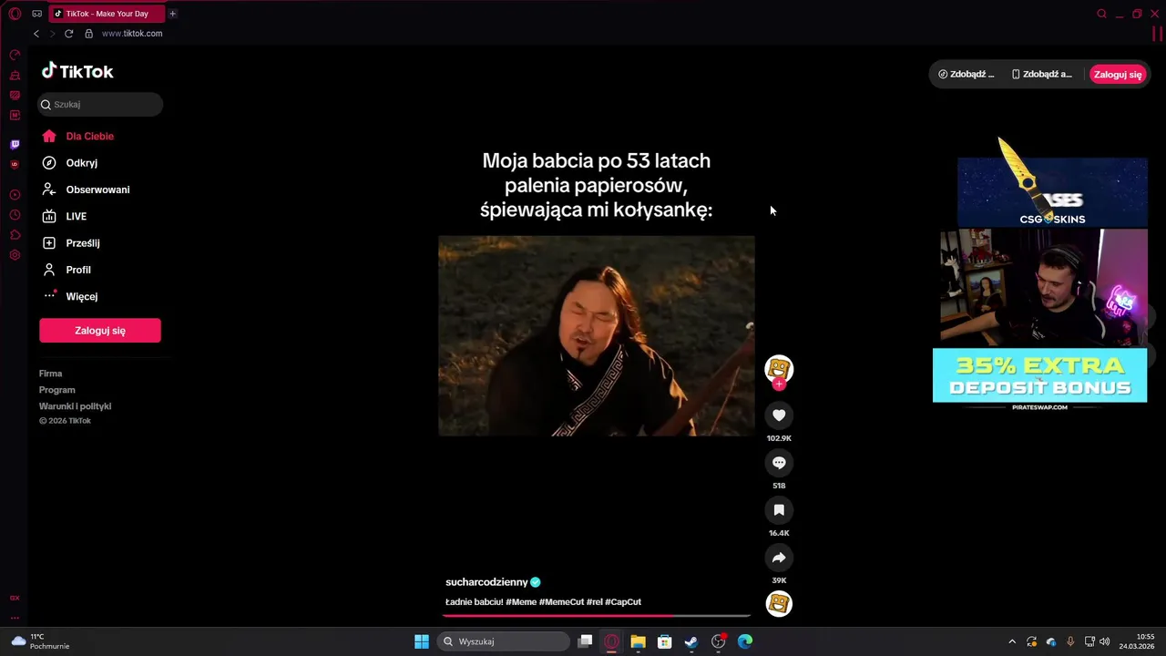Open Microsoft Edge from the taskbar

click(745, 641)
